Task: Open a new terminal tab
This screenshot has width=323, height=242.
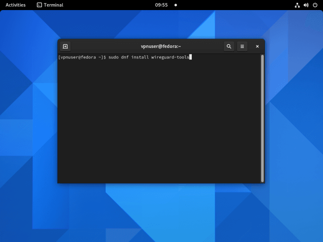Action: pos(65,46)
